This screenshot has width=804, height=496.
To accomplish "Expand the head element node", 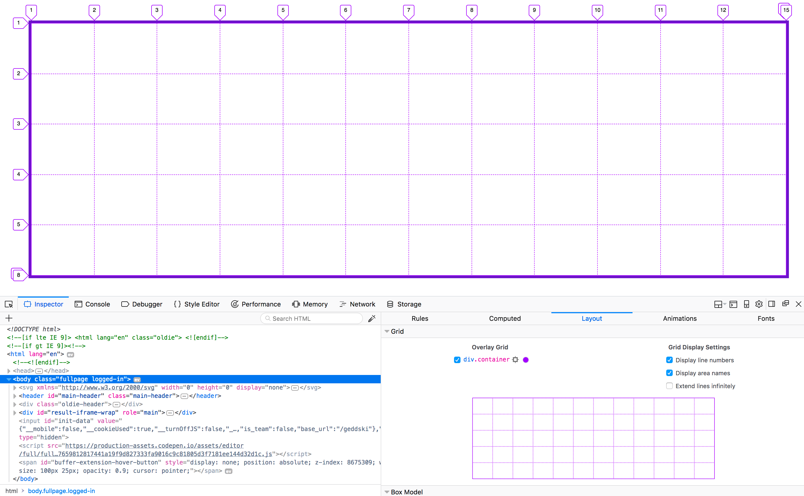I will tap(9, 371).
